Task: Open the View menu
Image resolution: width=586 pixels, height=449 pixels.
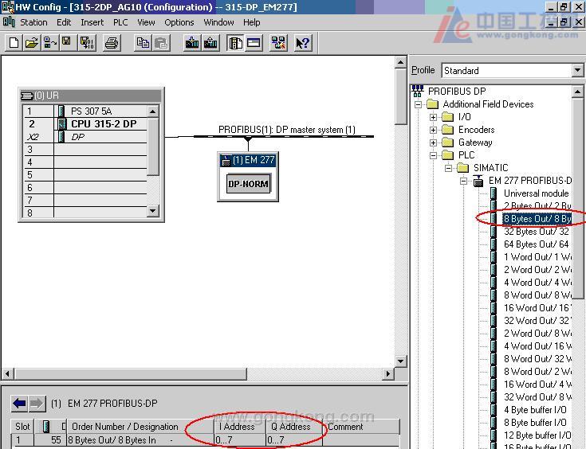Action: point(146,22)
